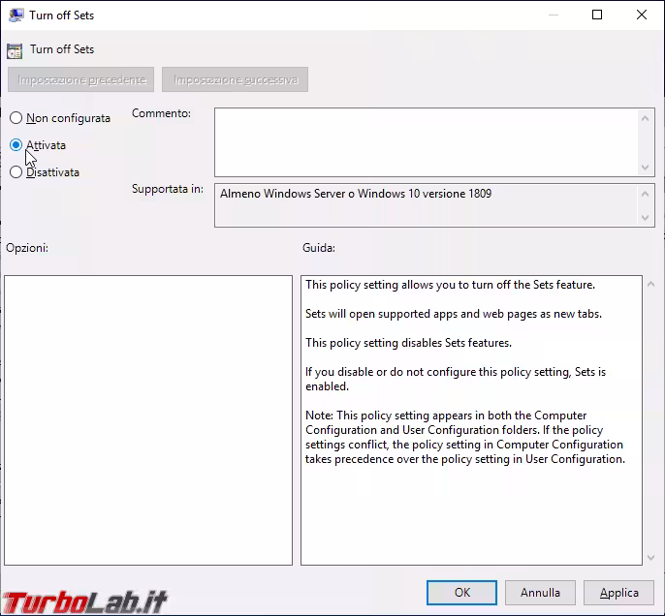The width and height of the screenshot is (665, 616).
Task: Click the OK button
Action: pyautogui.click(x=461, y=593)
